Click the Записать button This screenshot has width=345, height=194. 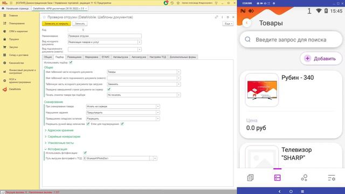[x=80, y=24]
